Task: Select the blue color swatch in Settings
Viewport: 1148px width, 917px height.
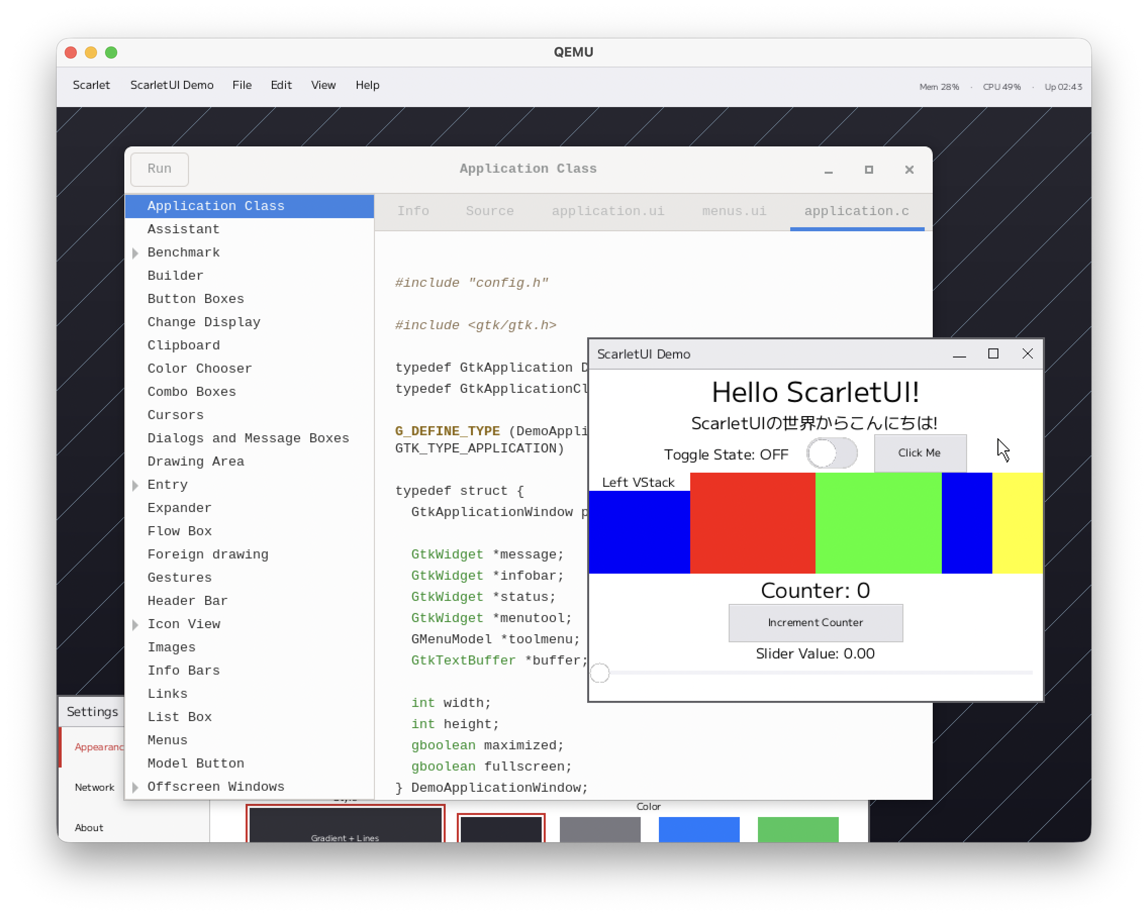Action: (x=699, y=829)
